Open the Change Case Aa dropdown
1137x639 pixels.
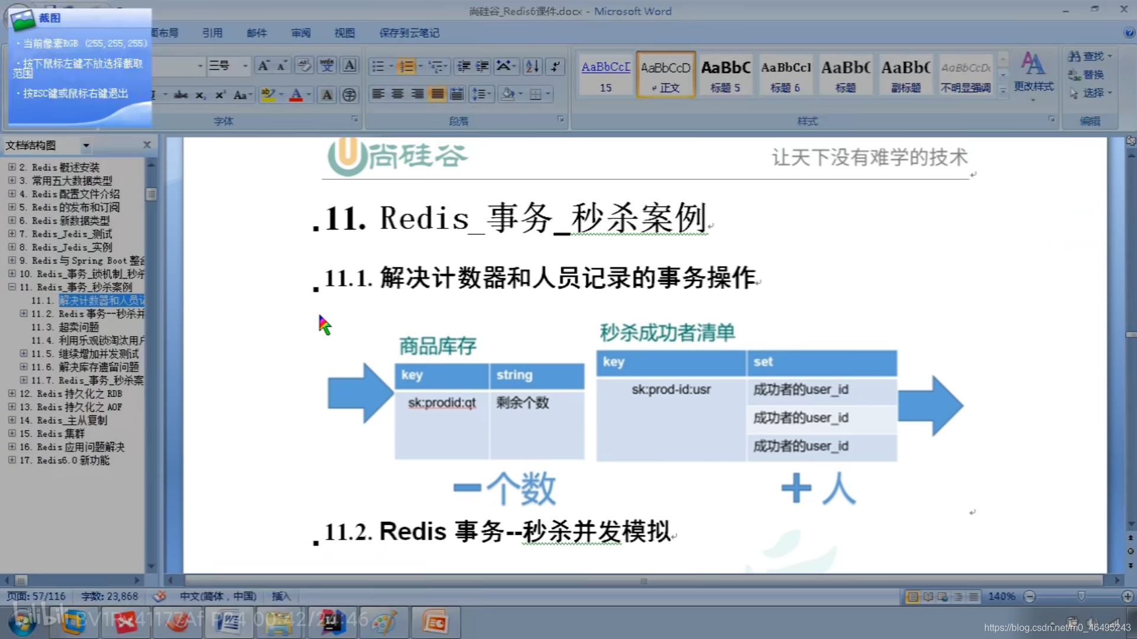click(x=243, y=95)
